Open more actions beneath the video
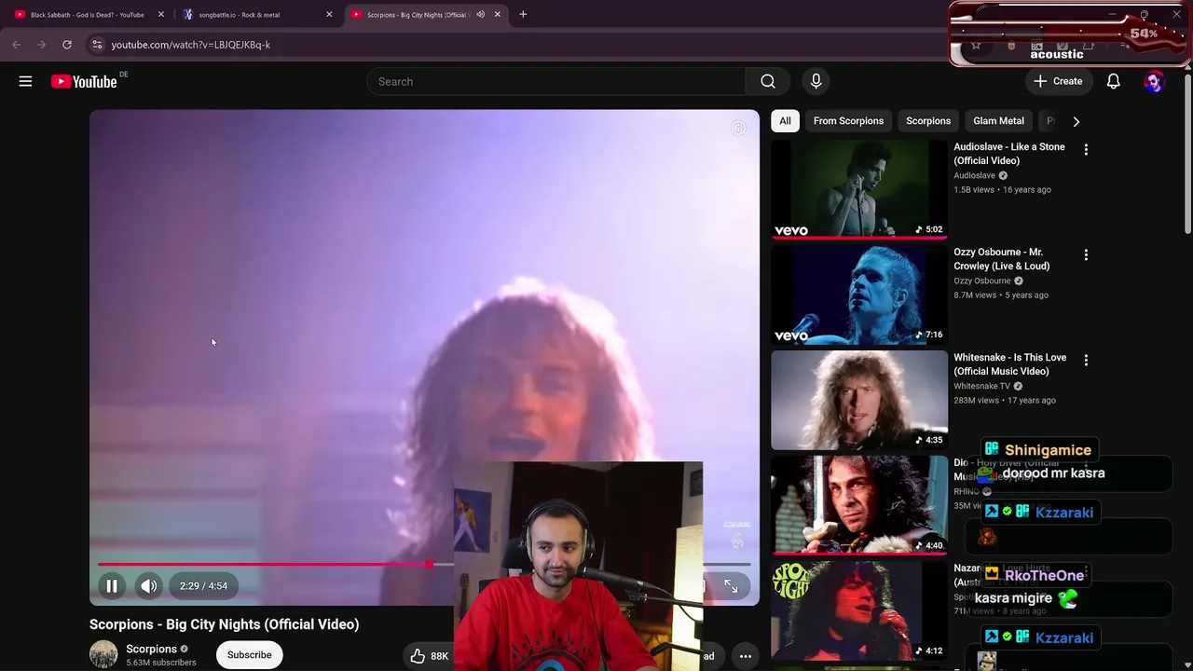This screenshot has height=671, width=1193. point(746,655)
